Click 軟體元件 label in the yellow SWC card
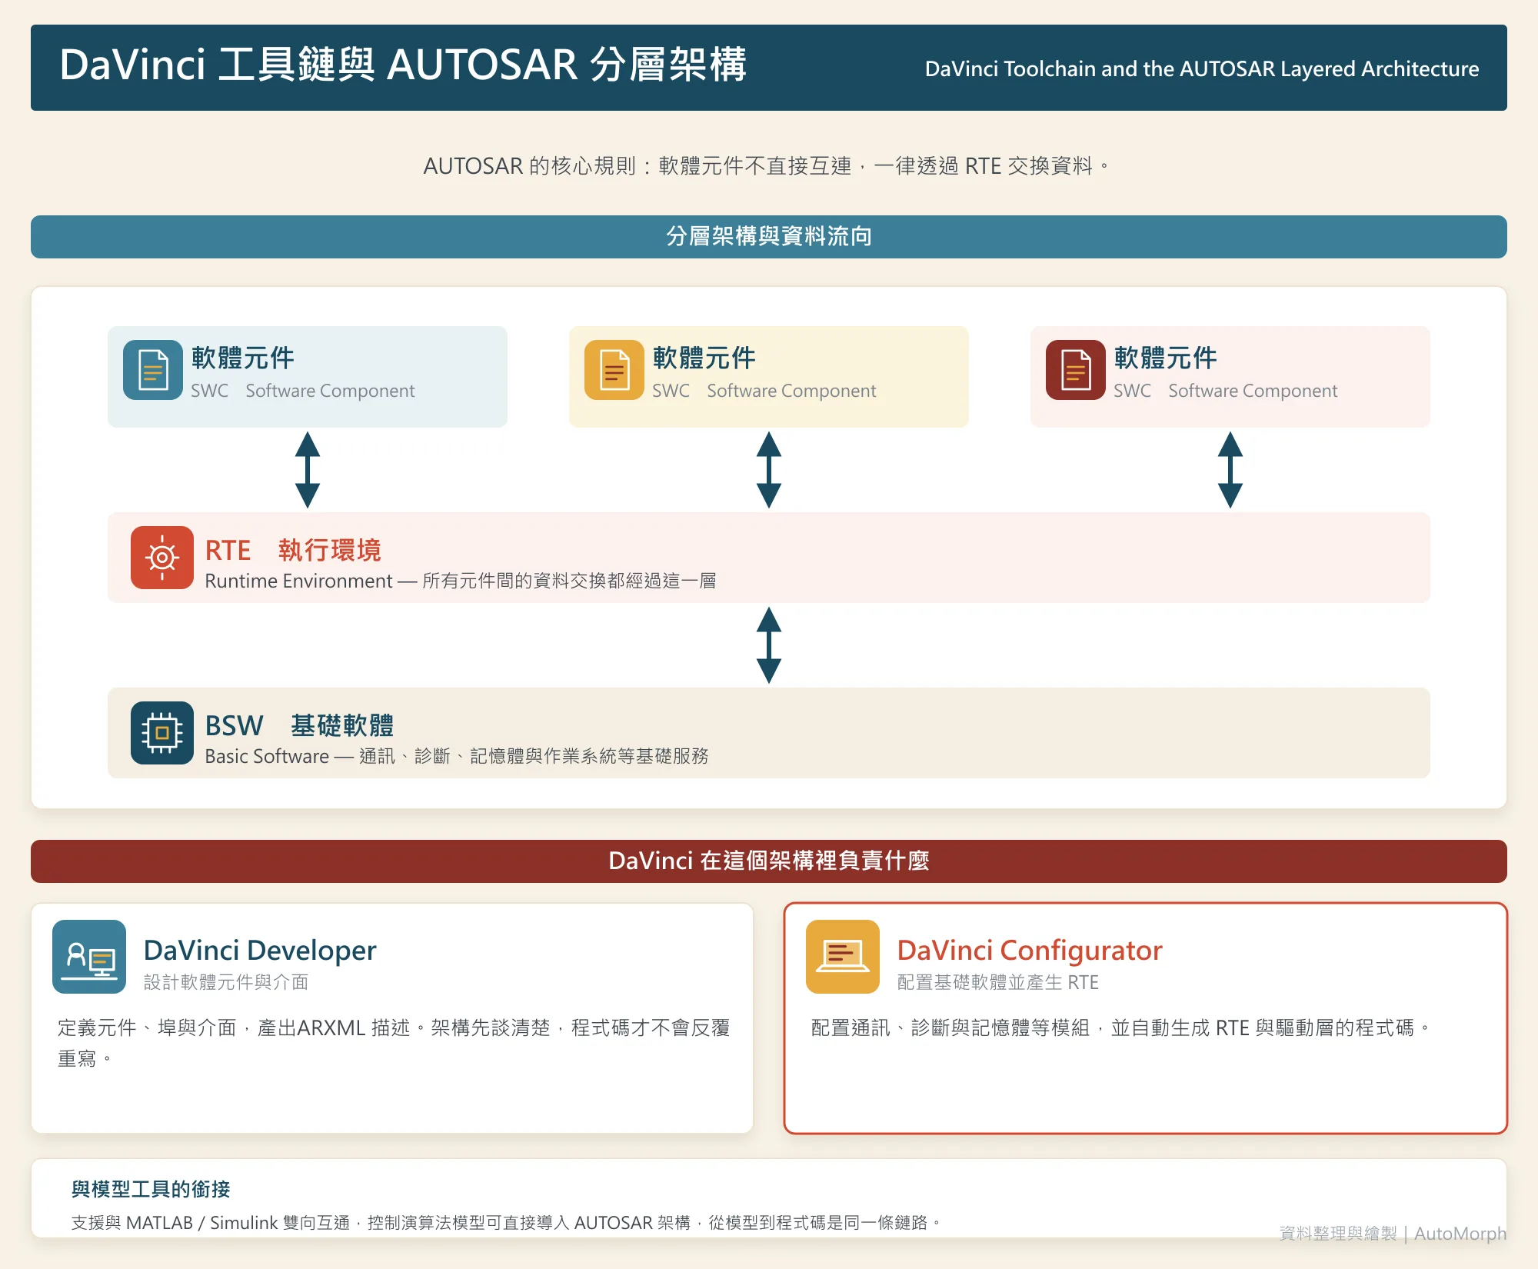The height and width of the screenshot is (1269, 1538). (704, 358)
